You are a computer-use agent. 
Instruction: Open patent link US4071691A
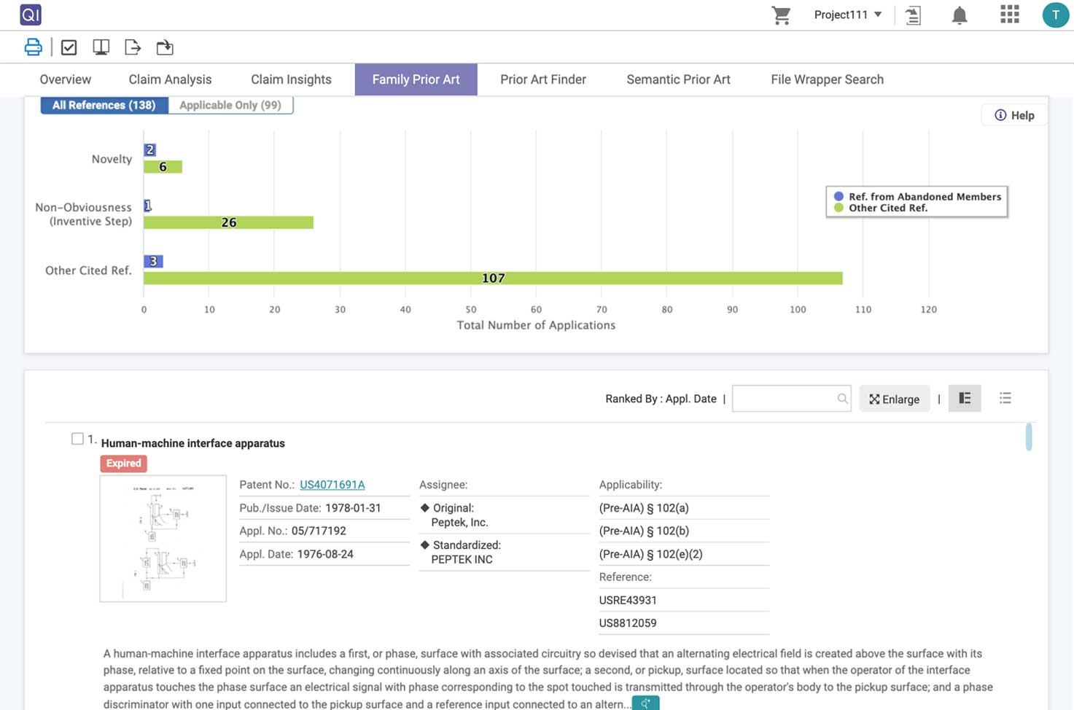pyautogui.click(x=332, y=485)
